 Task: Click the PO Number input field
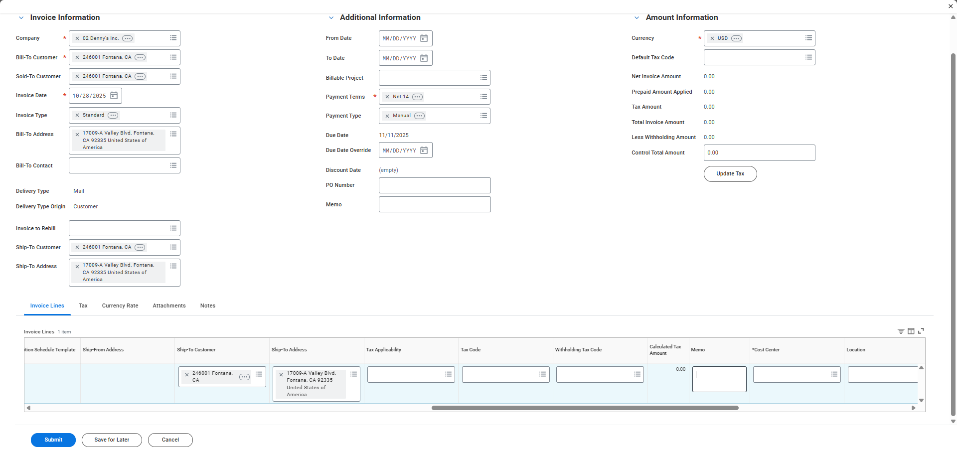434,185
